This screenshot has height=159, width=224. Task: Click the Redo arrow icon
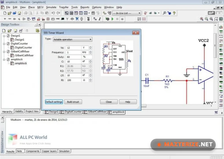(58, 13)
